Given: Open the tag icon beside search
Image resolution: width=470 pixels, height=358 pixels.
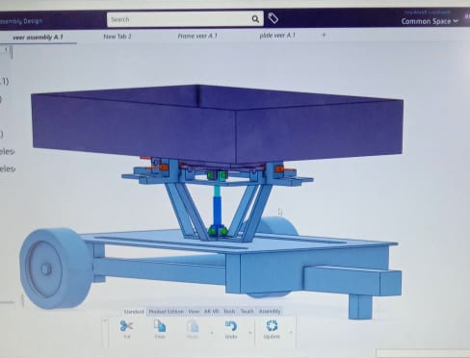Looking at the screenshot, I should (273, 18).
